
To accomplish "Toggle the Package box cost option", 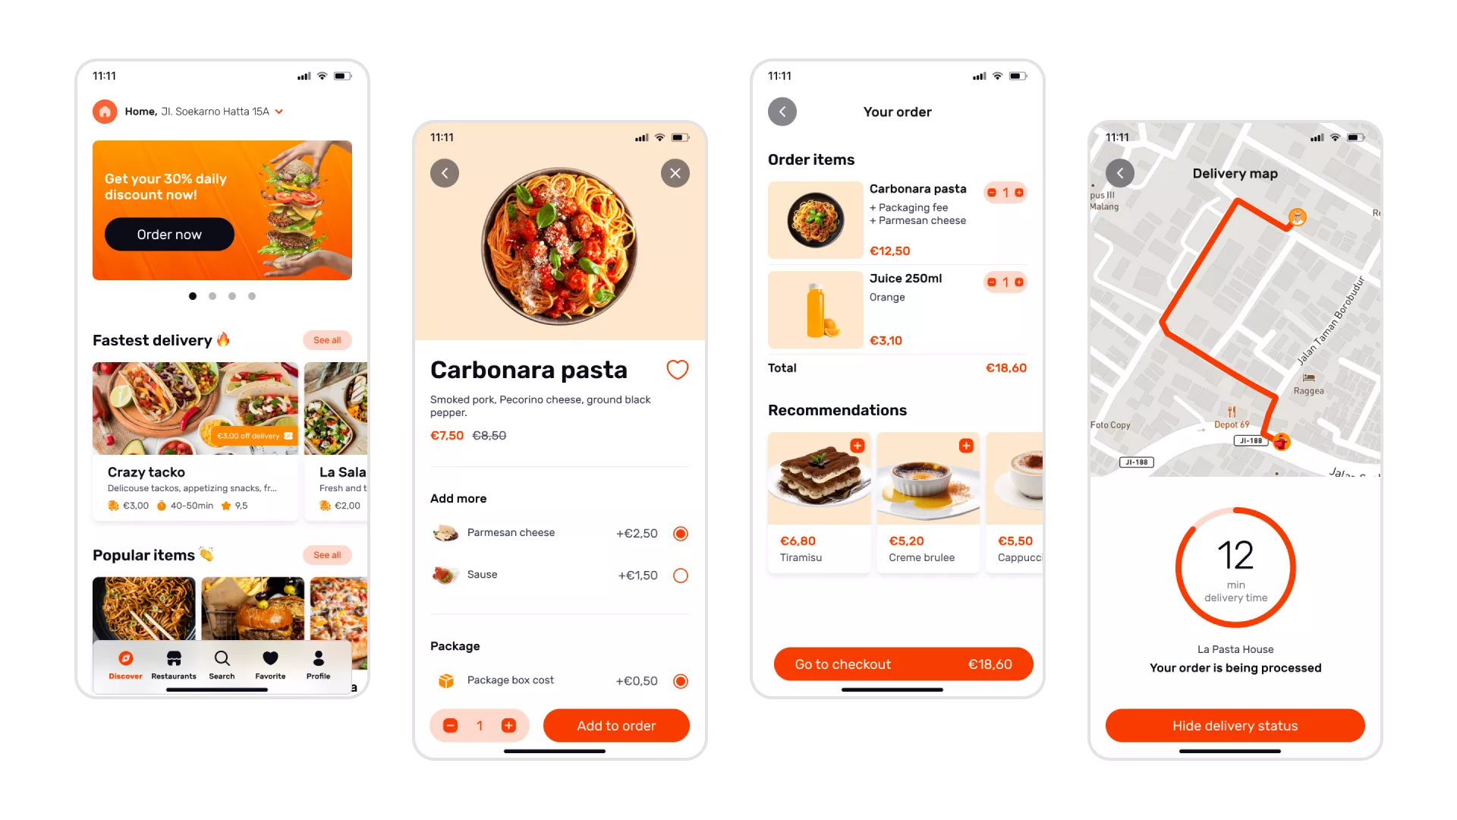I will pyautogui.click(x=681, y=681).
